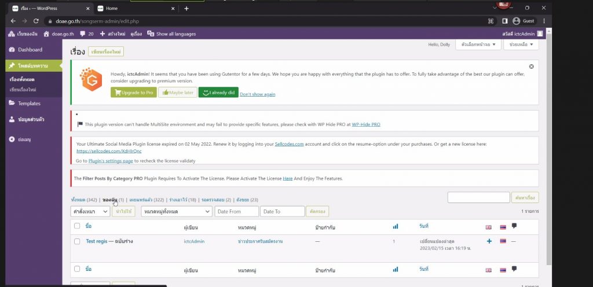Image resolution: width=593 pixels, height=287 pixels.
Task: Click the stats bar chart column icon
Action: coord(396,226)
